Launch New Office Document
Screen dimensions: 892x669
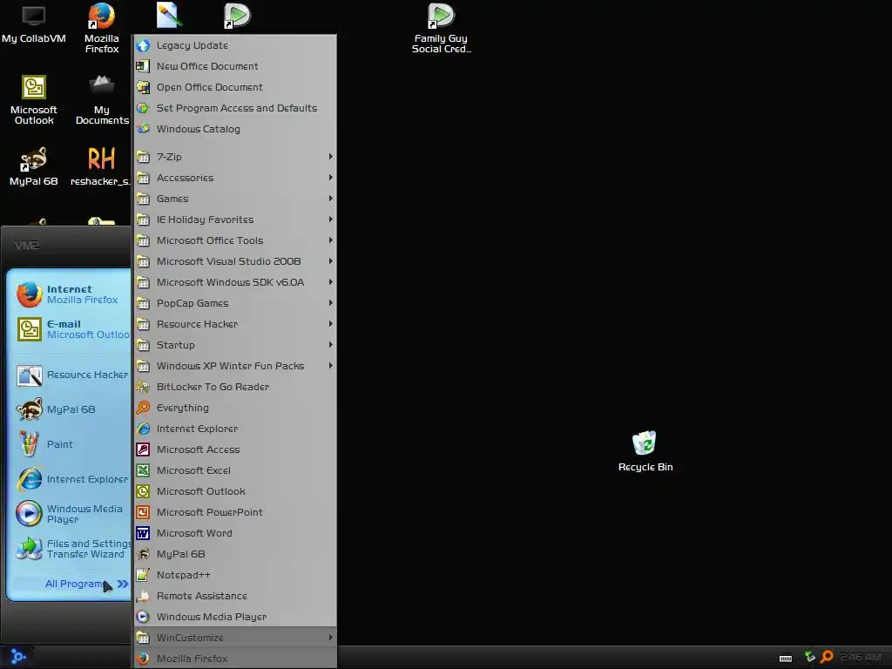click(x=235, y=66)
